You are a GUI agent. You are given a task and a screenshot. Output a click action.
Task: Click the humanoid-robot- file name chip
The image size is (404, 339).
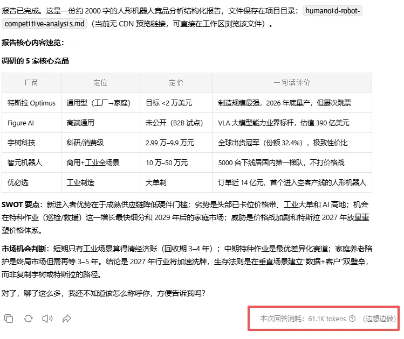point(332,11)
